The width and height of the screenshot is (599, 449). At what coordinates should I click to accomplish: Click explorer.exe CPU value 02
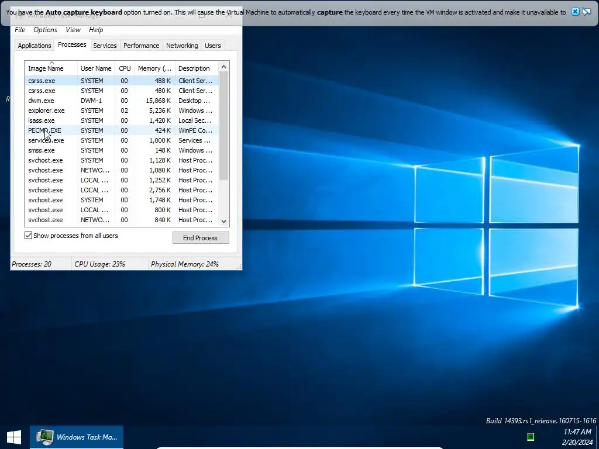[x=124, y=110]
